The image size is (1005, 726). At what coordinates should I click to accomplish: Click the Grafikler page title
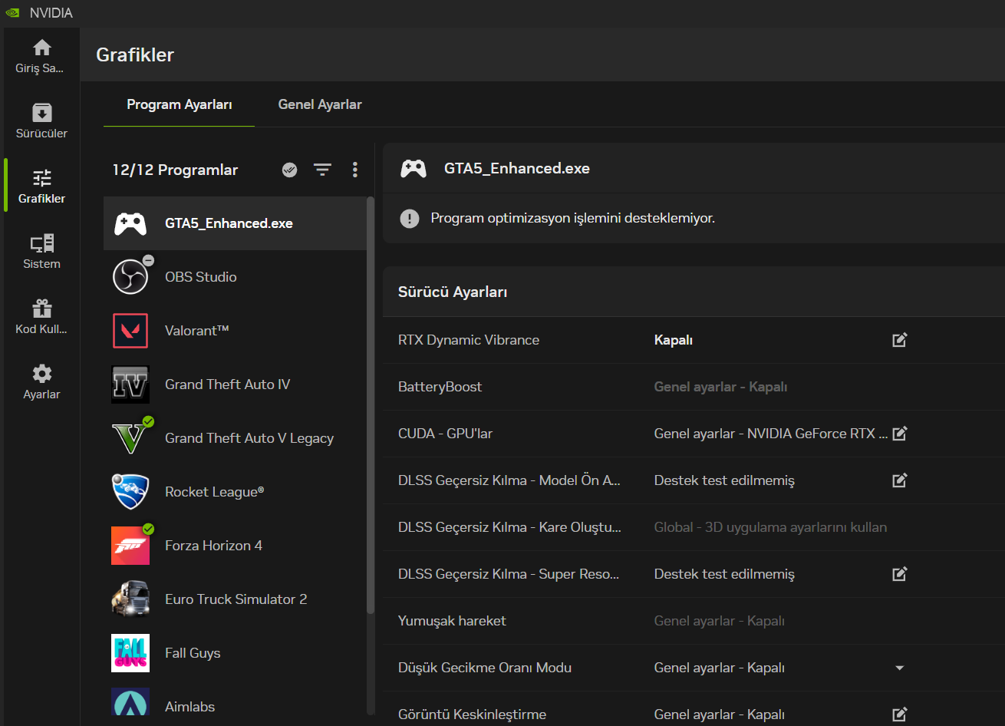(135, 54)
